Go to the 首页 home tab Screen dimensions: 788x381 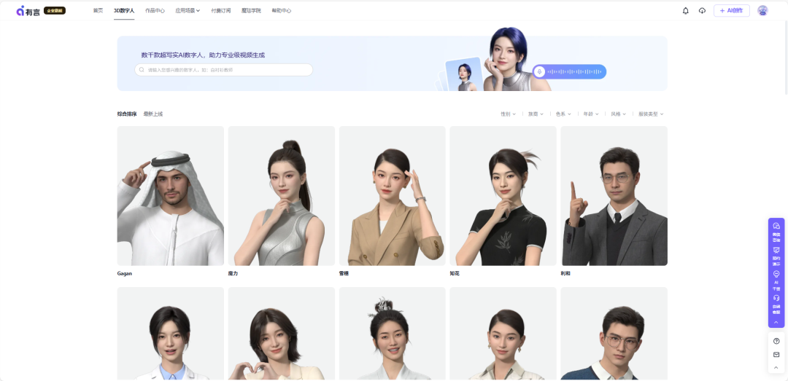pos(98,10)
